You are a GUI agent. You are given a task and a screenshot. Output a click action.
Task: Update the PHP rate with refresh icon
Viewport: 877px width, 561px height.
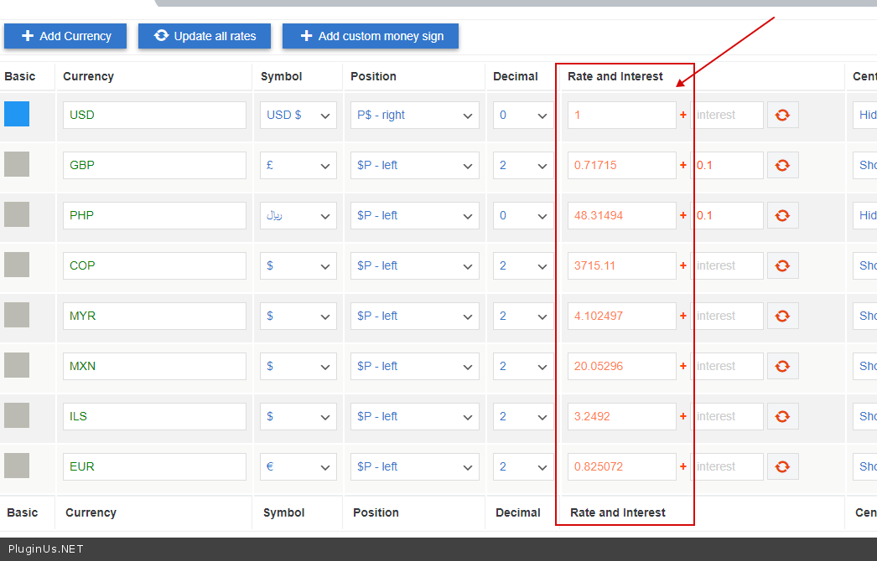tap(782, 215)
